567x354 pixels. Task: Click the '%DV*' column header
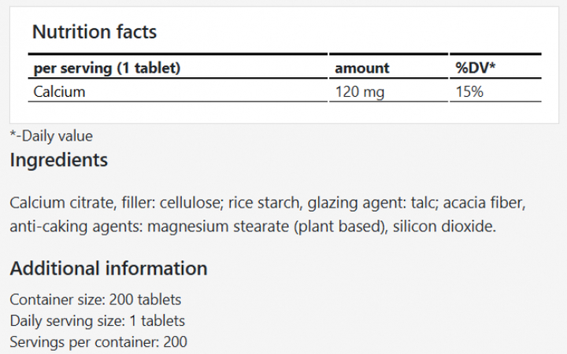coord(476,68)
